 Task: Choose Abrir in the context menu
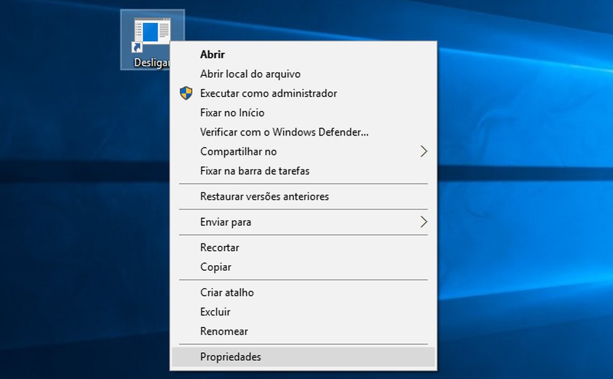[x=303, y=54]
